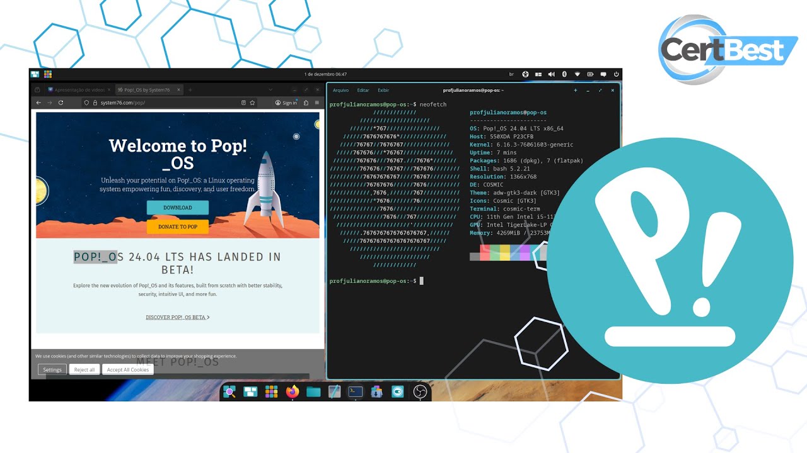Open the accessibility menu in the top panel
Image resolution: width=807 pixels, height=453 pixels.
(x=525, y=74)
